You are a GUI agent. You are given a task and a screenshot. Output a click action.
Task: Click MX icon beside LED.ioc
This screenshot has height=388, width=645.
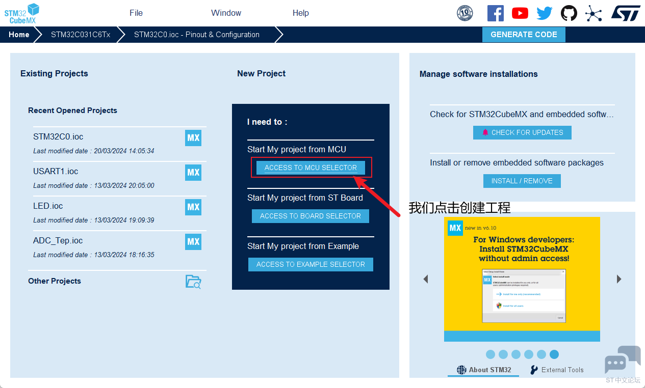(x=193, y=207)
